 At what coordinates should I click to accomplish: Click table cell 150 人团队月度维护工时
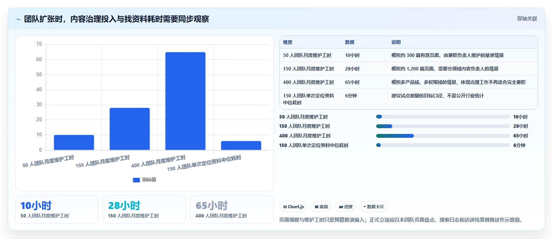(x=308, y=69)
